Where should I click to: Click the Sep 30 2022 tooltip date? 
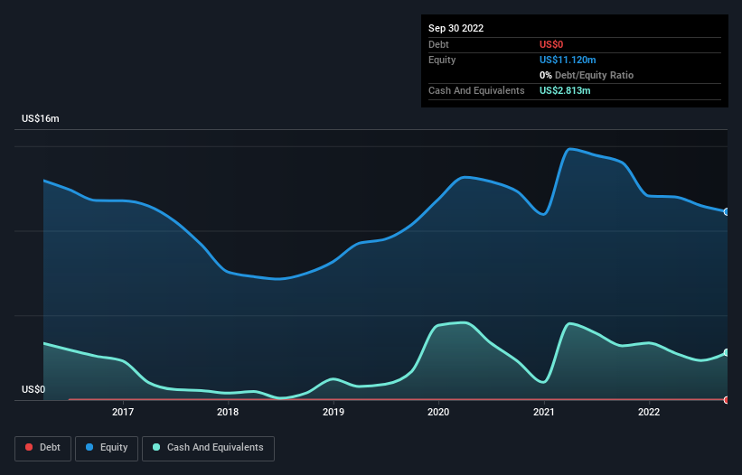click(x=456, y=28)
